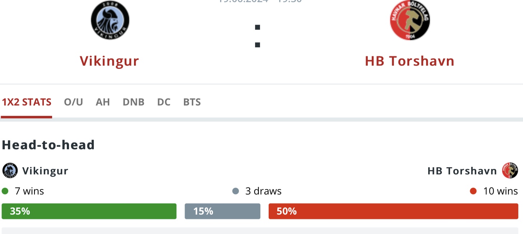Viewport: 523px width, 234px height.
Task: Click green dot beside 7 wins
Action: [x=5, y=191]
